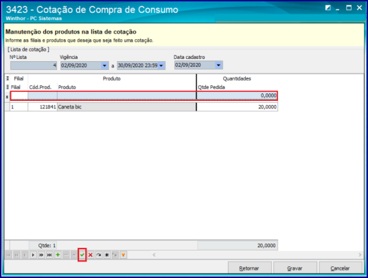Click the Quantidades band header
Viewport: 368px width, 278px height.
click(x=237, y=78)
